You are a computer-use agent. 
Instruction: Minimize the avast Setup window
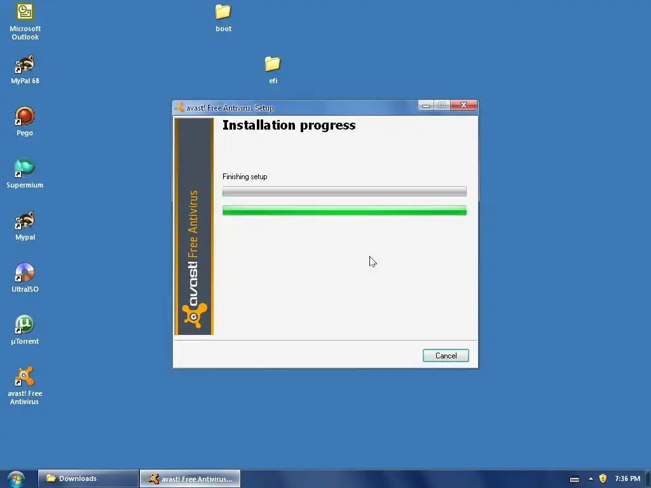pyautogui.click(x=425, y=105)
